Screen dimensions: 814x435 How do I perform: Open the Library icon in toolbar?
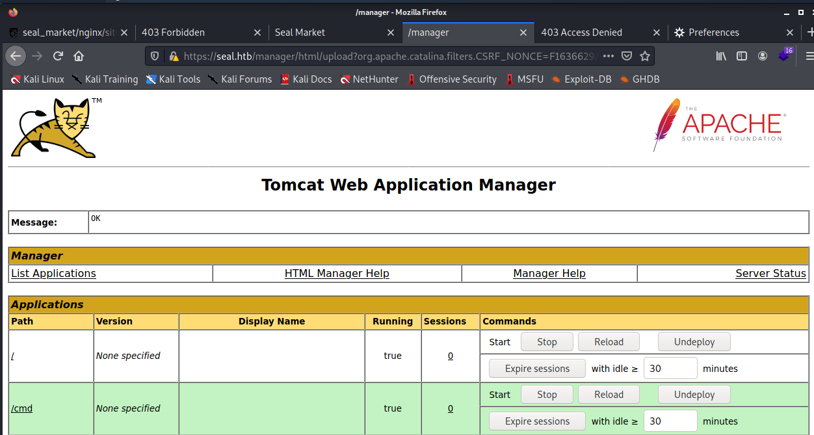click(721, 56)
